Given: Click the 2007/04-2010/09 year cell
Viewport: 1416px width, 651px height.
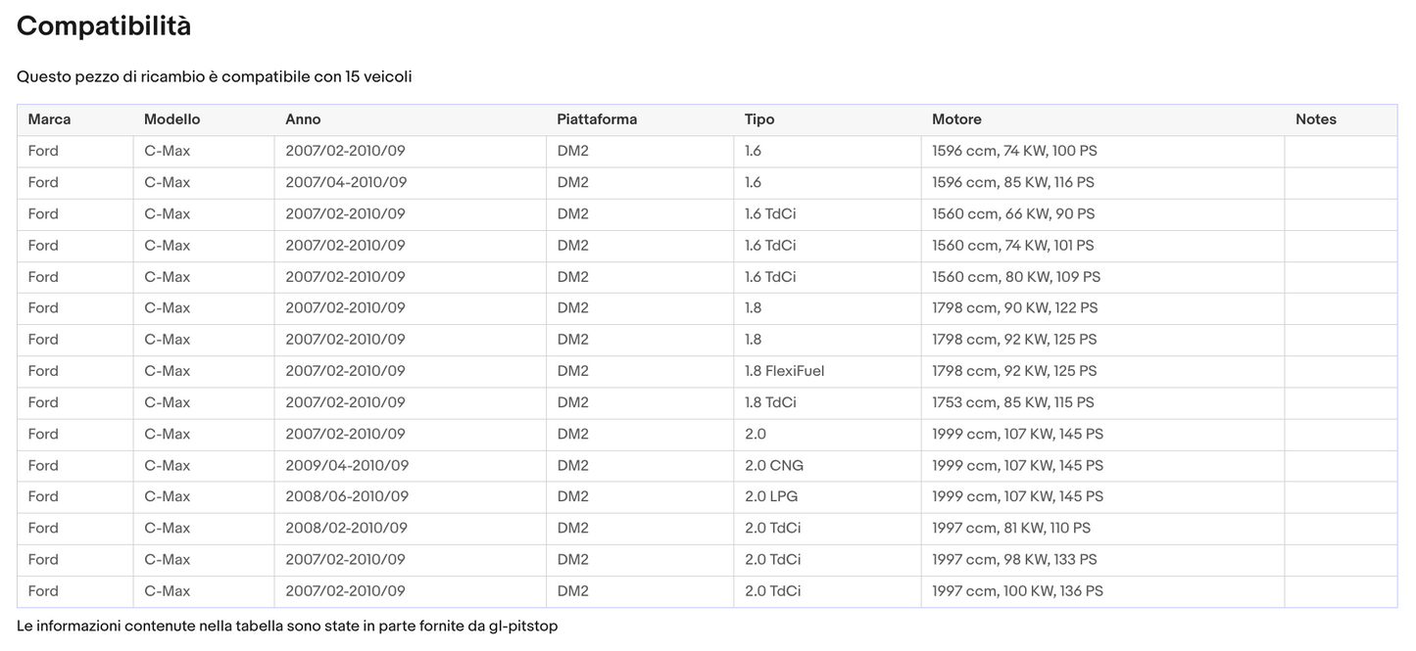Looking at the screenshot, I should 346,182.
